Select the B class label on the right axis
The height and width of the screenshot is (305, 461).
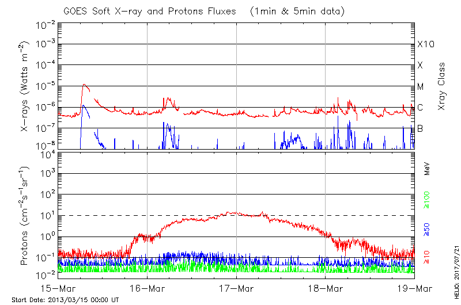pyautogui.click(x=420, y=129)
